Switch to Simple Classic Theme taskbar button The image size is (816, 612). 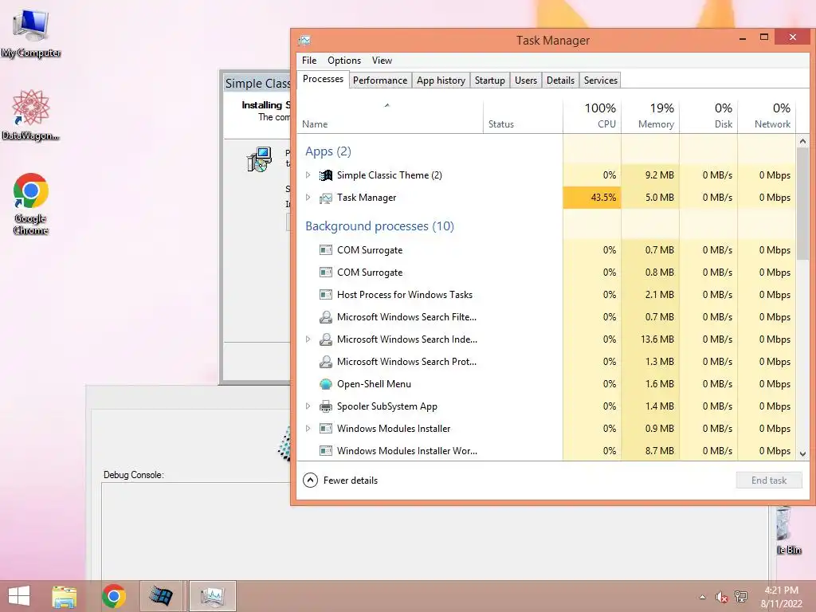[x=161, y=596]
